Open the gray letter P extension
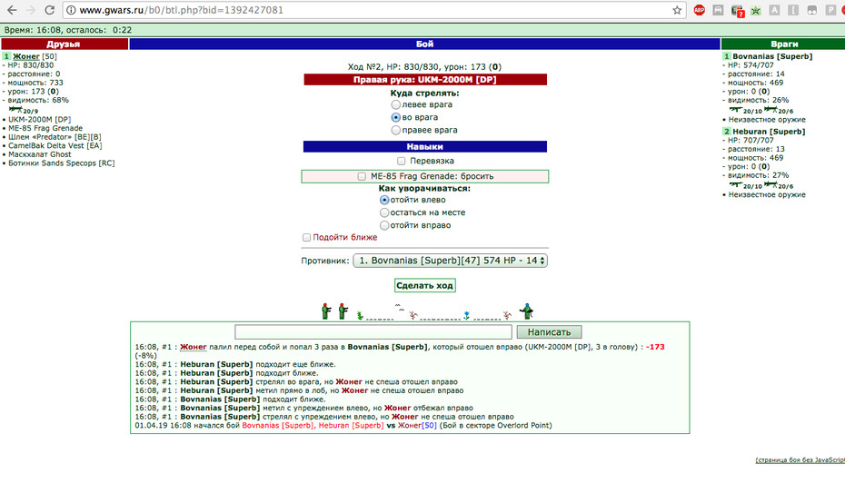The height and width of the screenshot is (493, 845). pyautogui.click(x=830, y=10)
